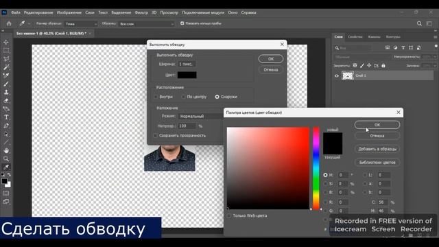Open the workspace switcher icon
This screenshot has width=439, height=247.
coord(429,23)
